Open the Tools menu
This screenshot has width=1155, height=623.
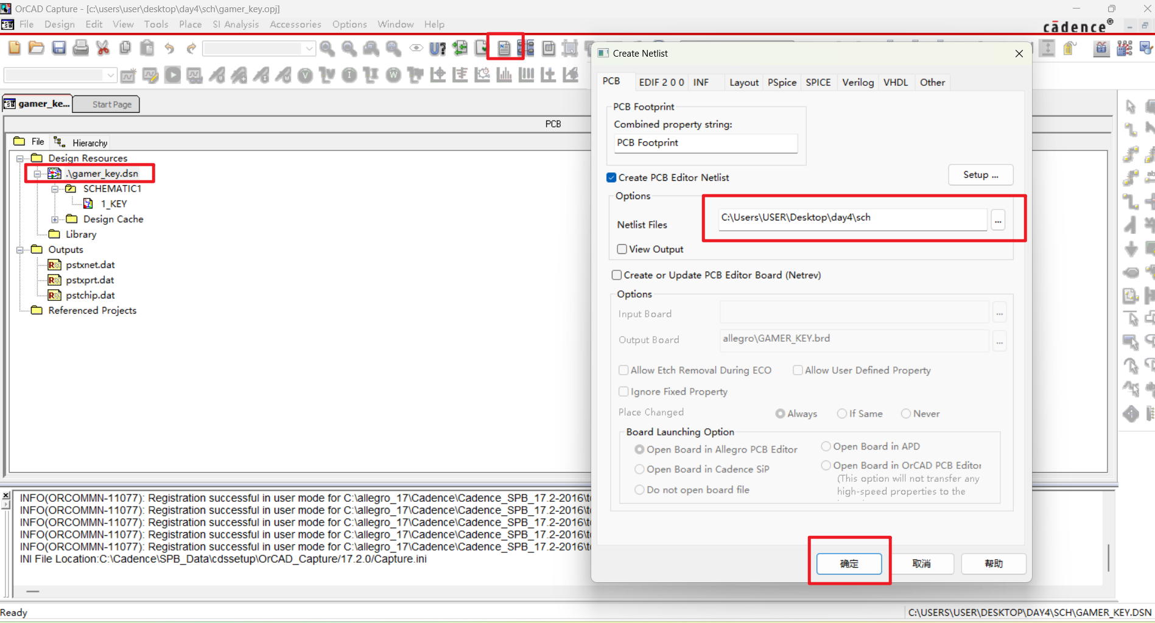pyautogui.click(x=156, y=24)
